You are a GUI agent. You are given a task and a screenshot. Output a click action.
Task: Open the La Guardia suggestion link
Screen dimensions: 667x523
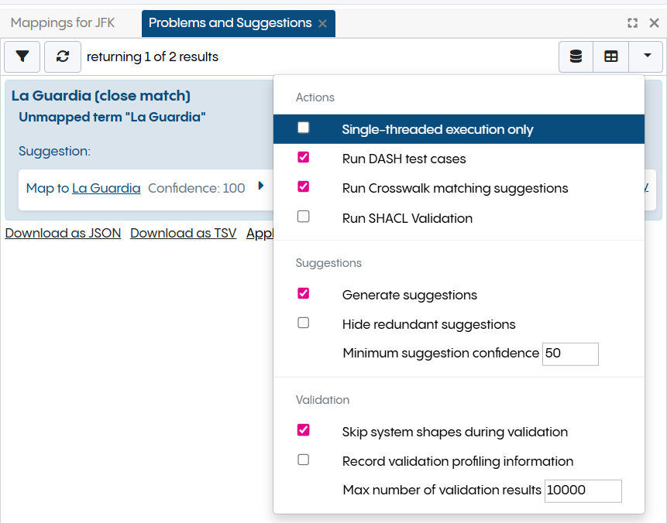[x=106, y=188]
